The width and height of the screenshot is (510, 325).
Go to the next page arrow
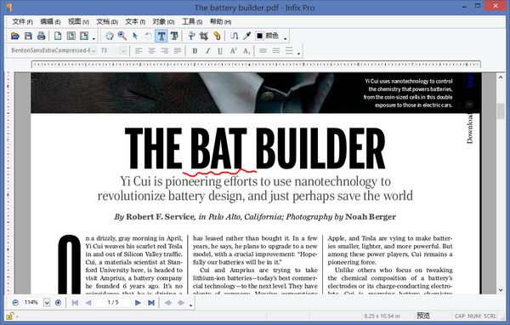[x=138, y=303]
